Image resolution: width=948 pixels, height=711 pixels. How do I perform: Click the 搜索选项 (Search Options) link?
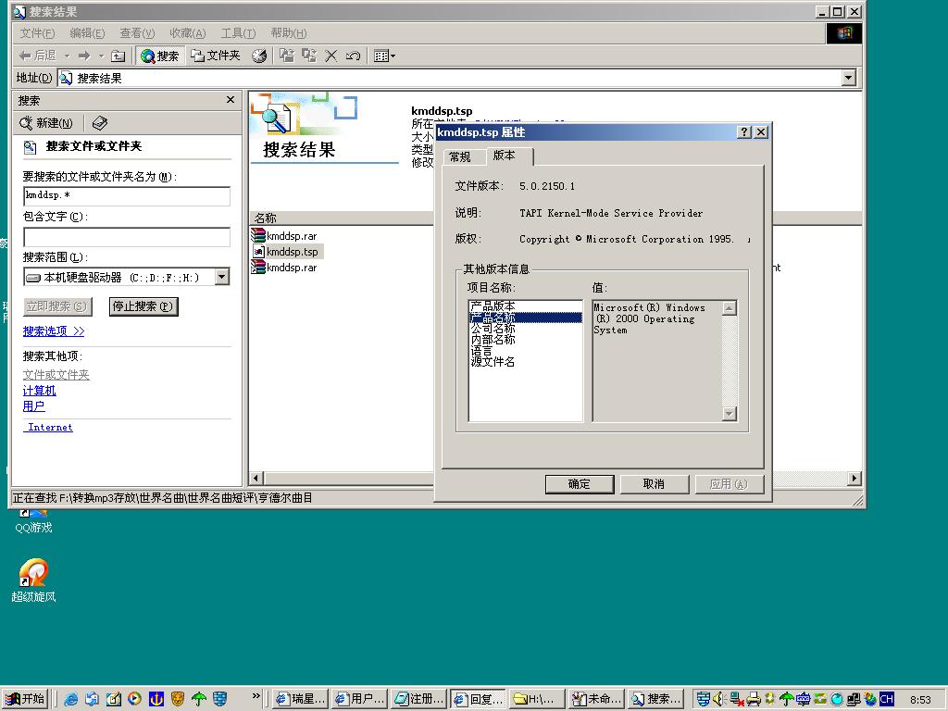tap(53, 331)
